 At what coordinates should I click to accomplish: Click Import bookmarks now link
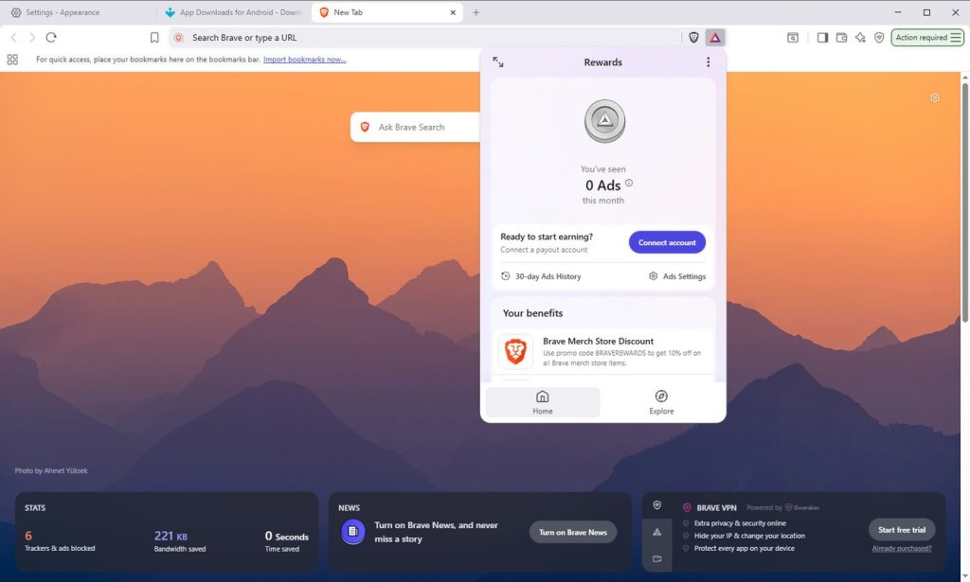pyautogui.click(x=304, y=60)
